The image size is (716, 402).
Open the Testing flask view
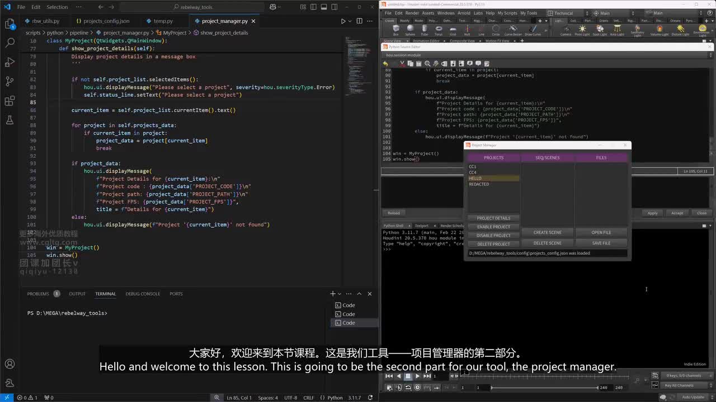pos(10,120)
